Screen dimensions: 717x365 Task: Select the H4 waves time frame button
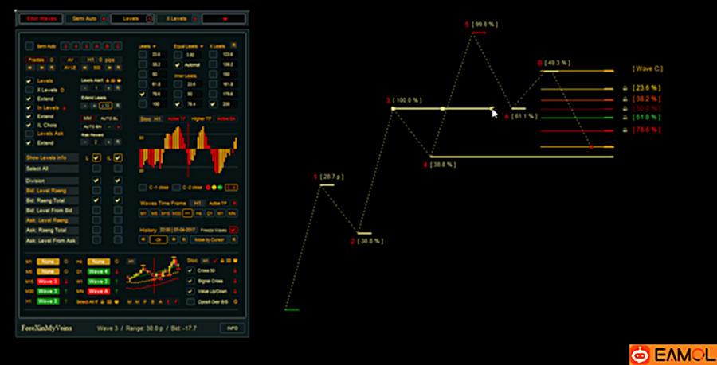(199, 213)
